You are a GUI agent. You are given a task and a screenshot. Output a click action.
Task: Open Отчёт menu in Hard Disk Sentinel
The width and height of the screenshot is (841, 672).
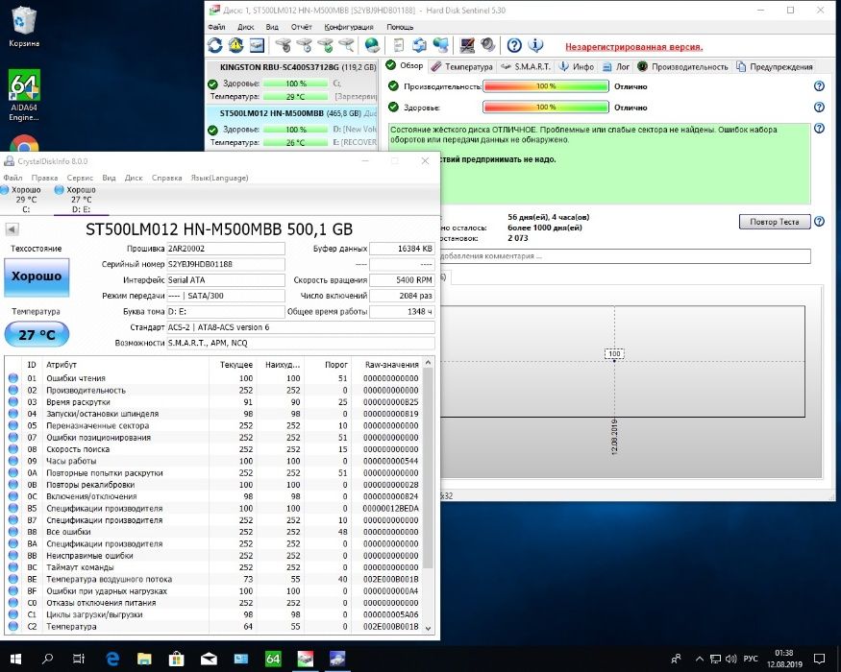pos(301,27)
